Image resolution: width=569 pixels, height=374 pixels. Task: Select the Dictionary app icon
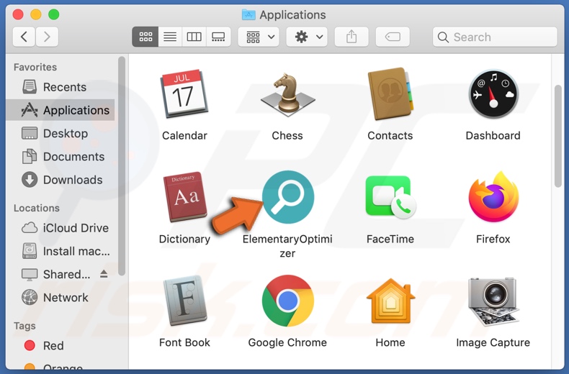coord(184,196)
